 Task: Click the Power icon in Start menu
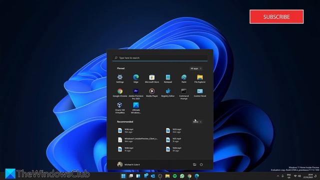click(201, 164)
